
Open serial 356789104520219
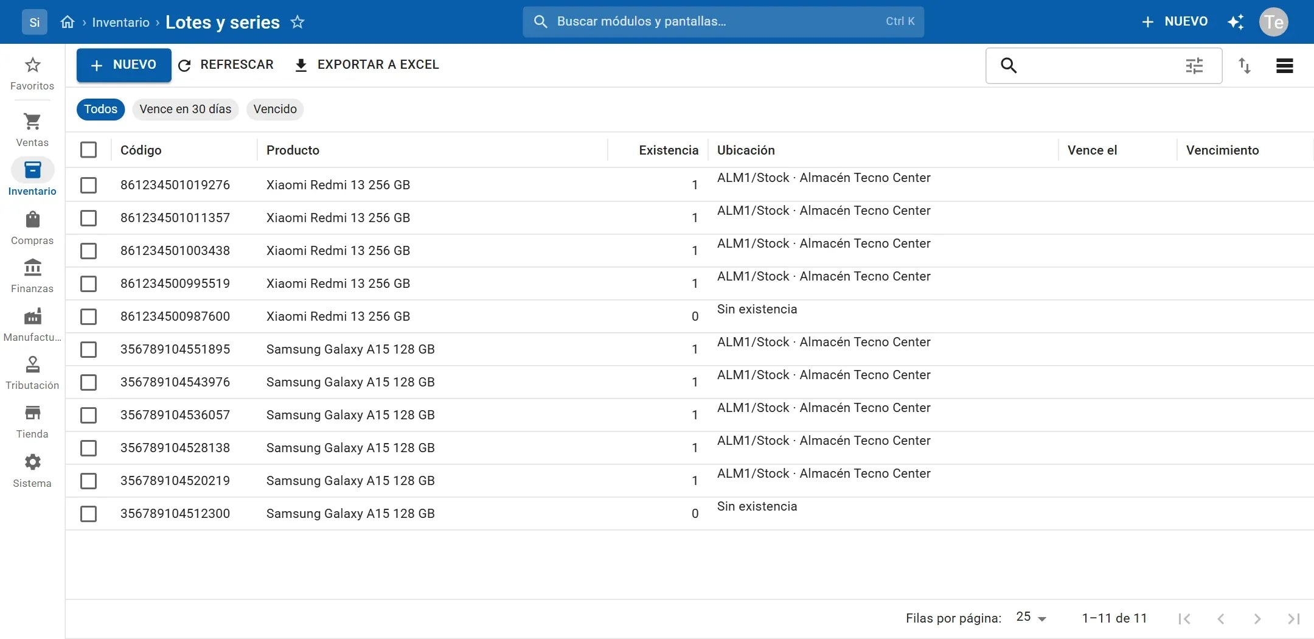click(175, 481)
